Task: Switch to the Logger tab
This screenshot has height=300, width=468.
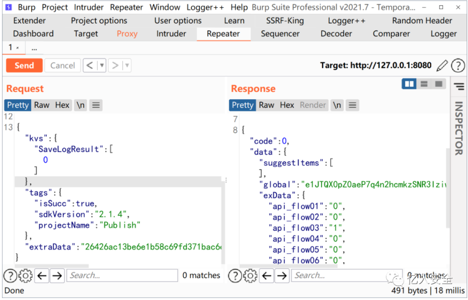Action: pos(444,34)
